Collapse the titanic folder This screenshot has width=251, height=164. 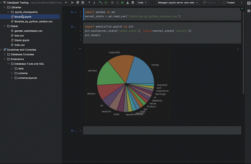[4, 26]
